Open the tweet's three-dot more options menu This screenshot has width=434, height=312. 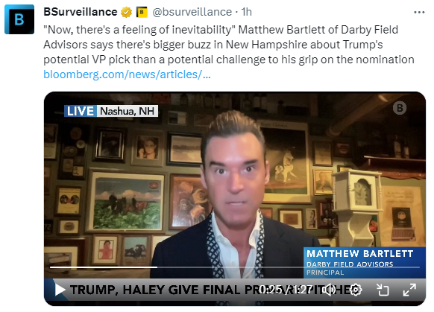click(x=419, y=12)
